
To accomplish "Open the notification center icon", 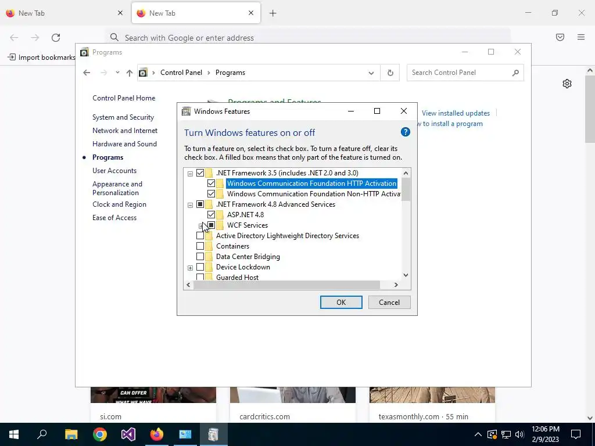I will point(576,434).
